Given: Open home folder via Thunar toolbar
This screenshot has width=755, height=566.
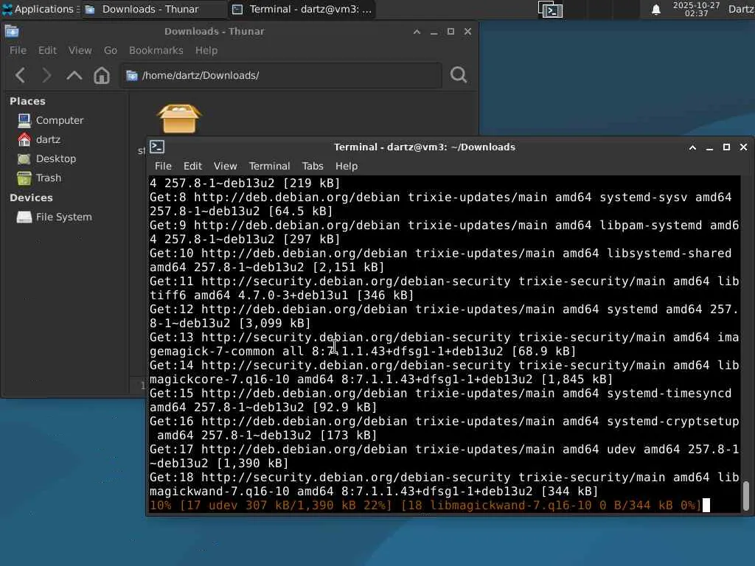Looking at the screenshot, I should (102, 75).
